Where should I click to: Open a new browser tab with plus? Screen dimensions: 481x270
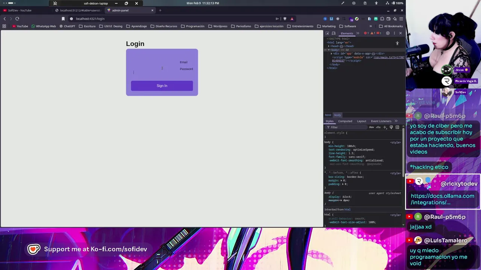(160, 10)
